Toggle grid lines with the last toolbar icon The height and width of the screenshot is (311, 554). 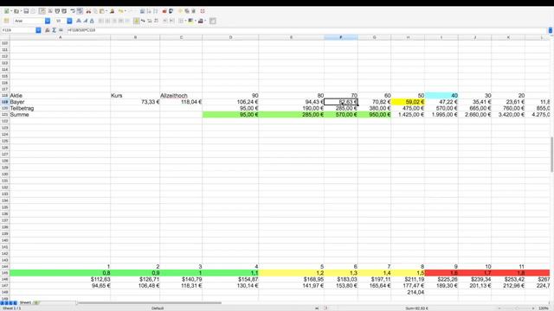212,21
